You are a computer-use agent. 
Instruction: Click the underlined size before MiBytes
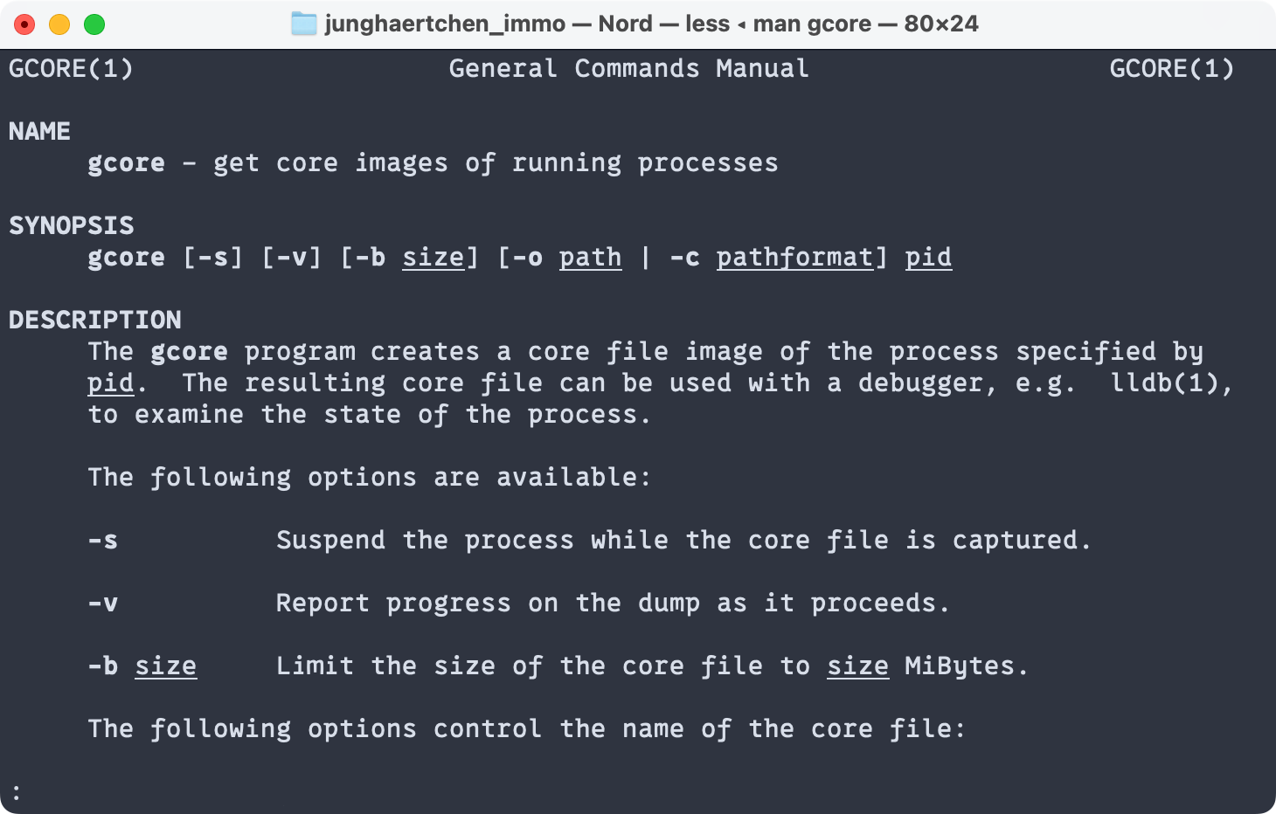click(858, 666)
